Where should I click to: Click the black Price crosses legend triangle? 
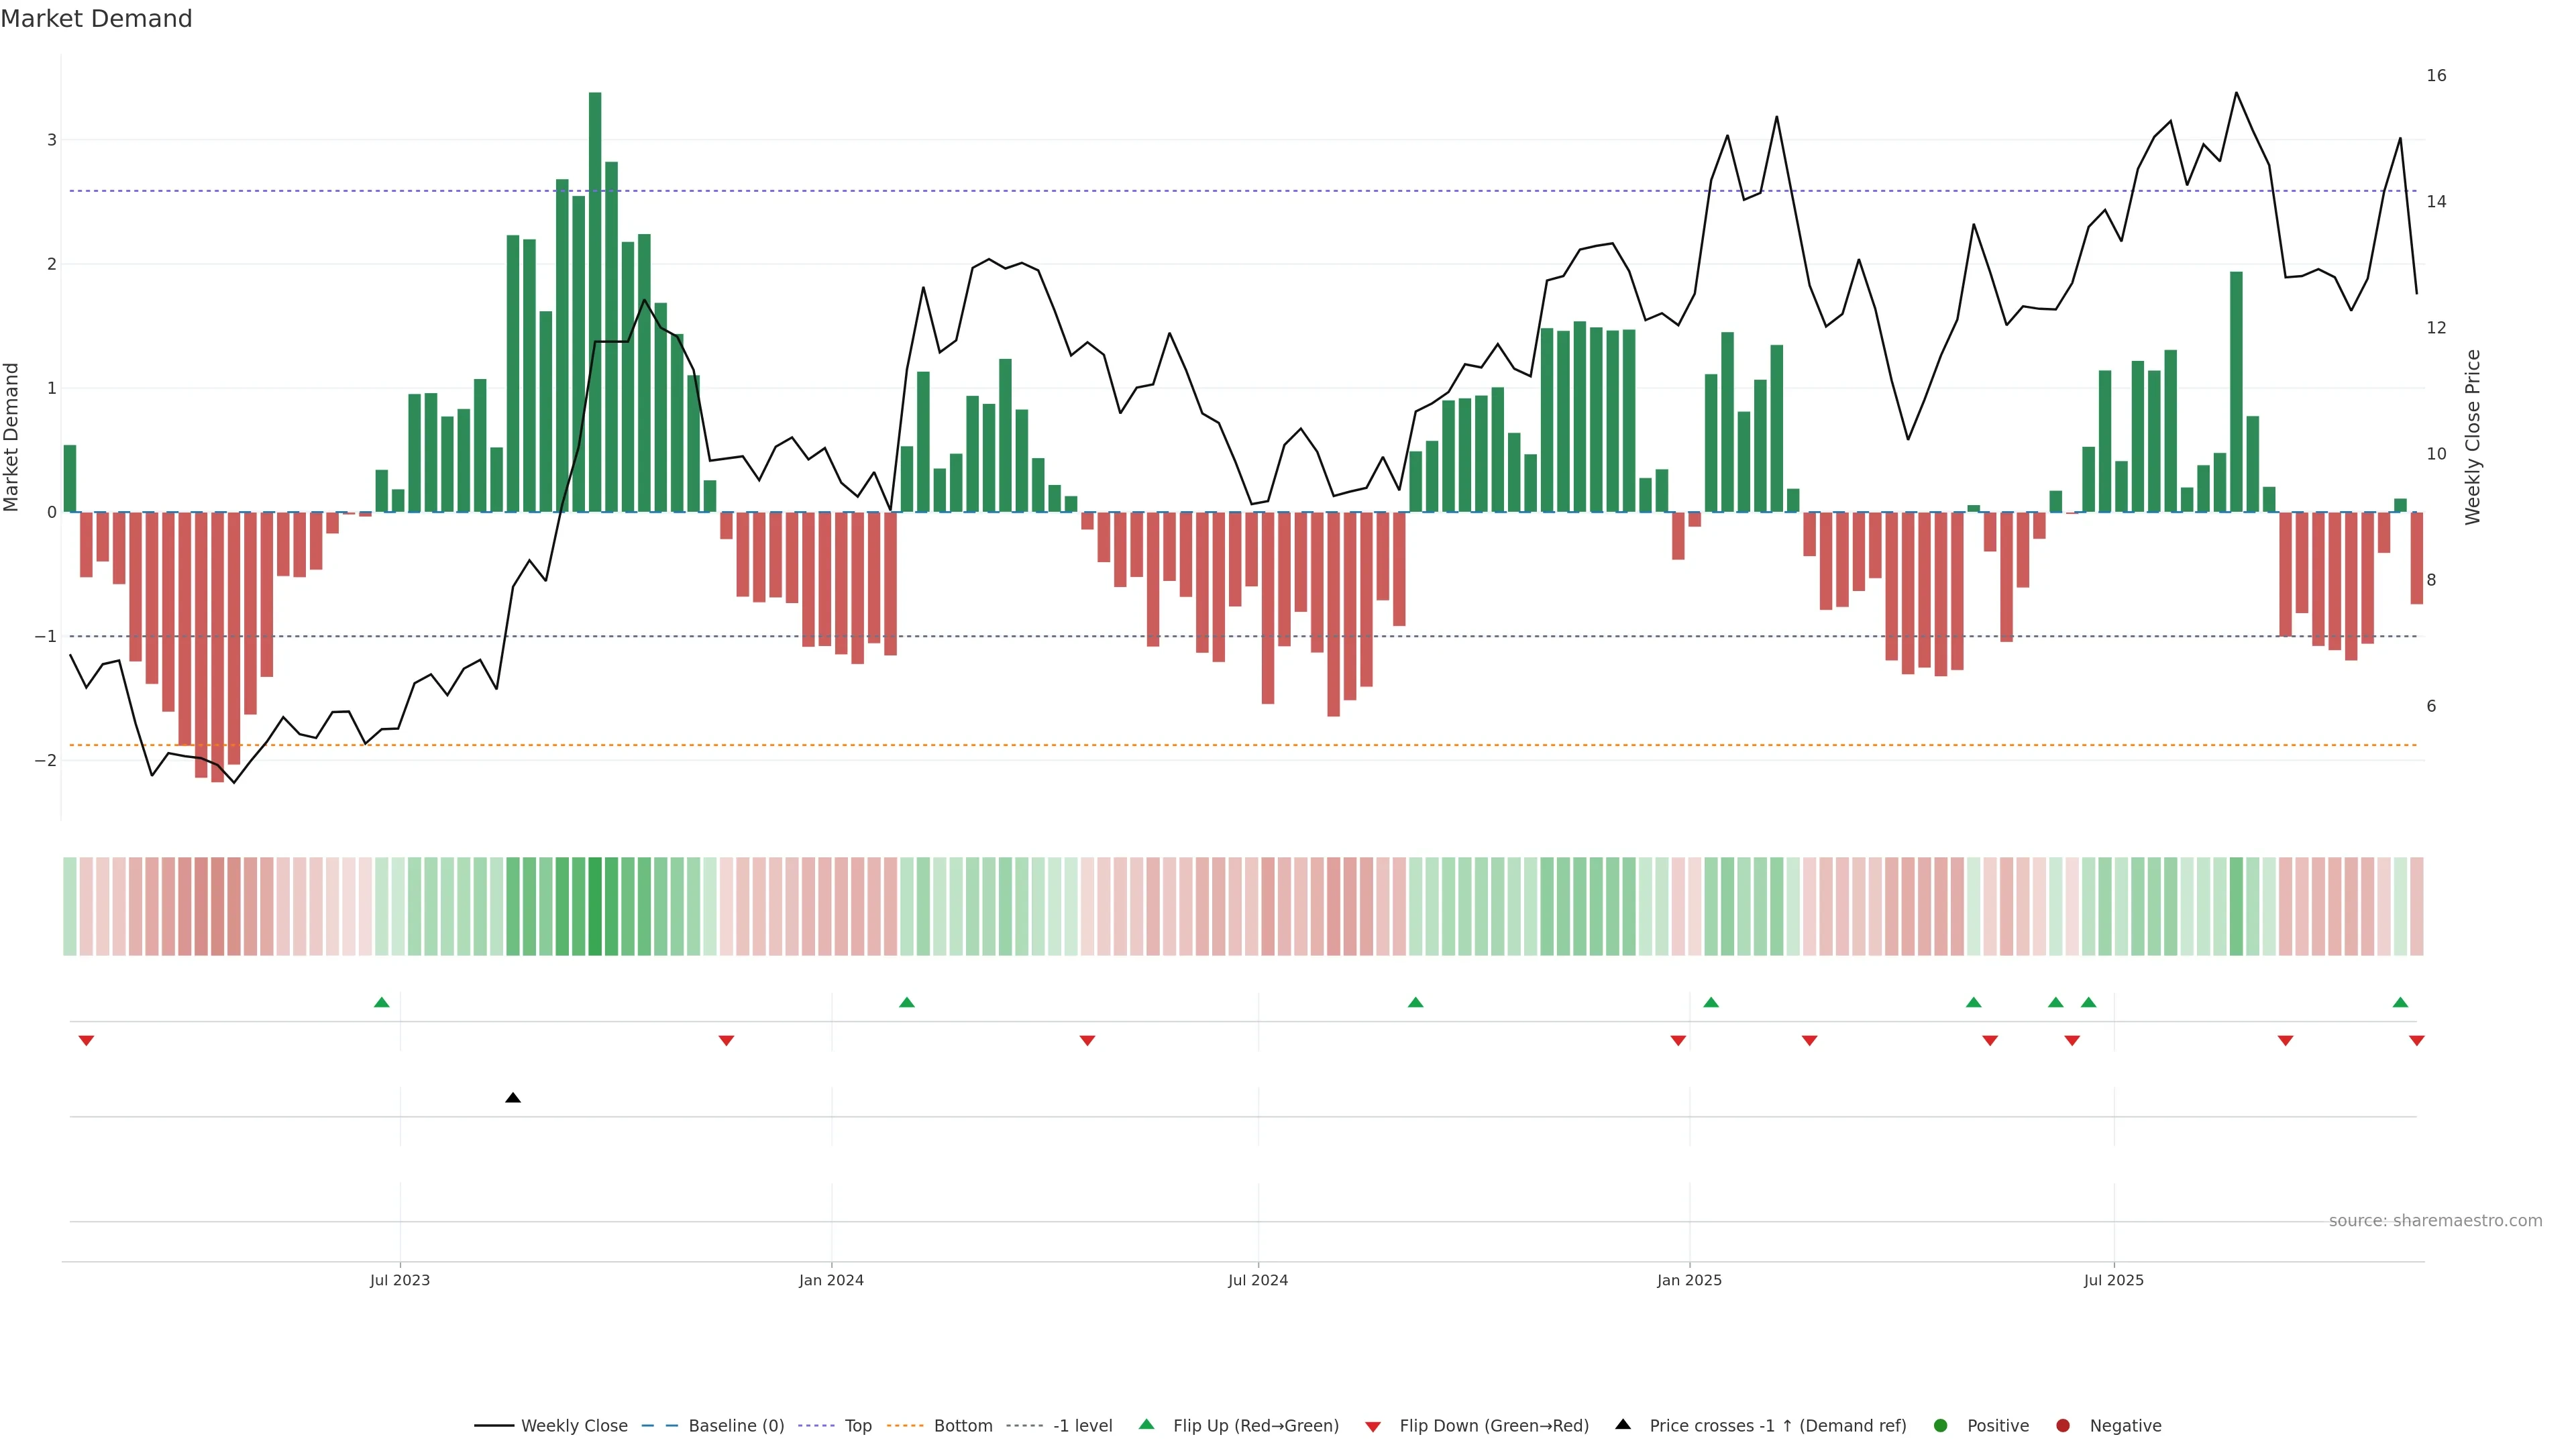click(x=1623, y=1424)
